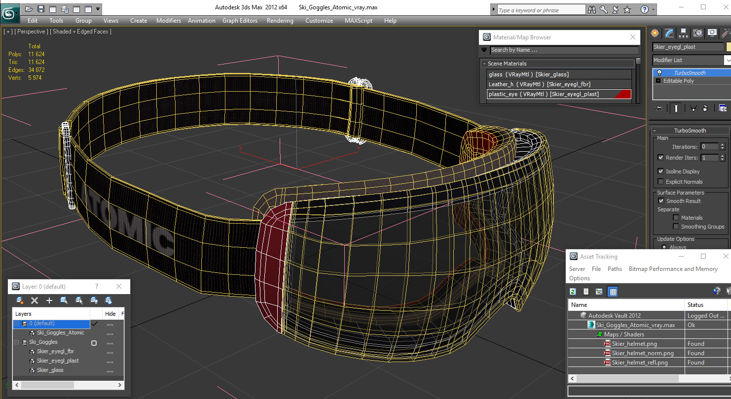Switch to the Modify command panel
Viewport: 731px width, 399px height.
click(669, 33)
